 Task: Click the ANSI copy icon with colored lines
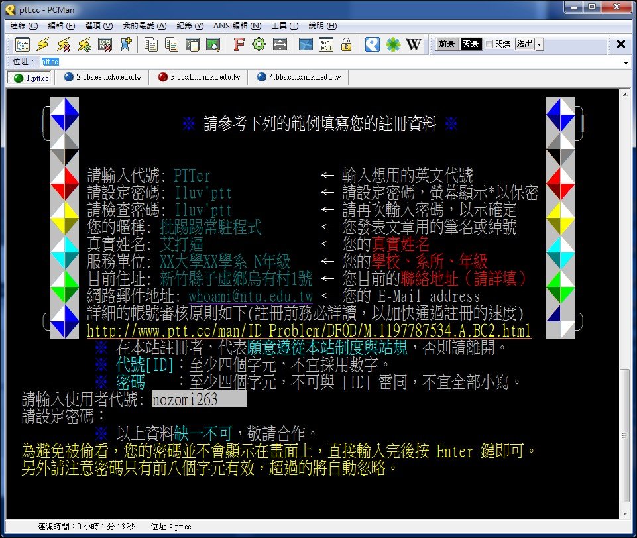click(172, 44)
